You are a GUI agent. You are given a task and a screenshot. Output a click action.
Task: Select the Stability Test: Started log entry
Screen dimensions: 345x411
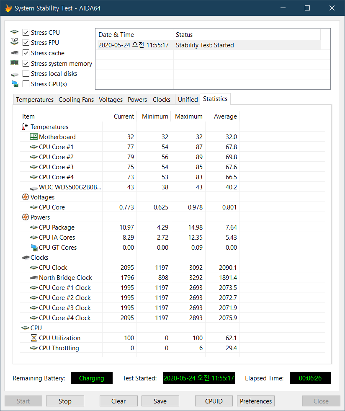point(209,45)
